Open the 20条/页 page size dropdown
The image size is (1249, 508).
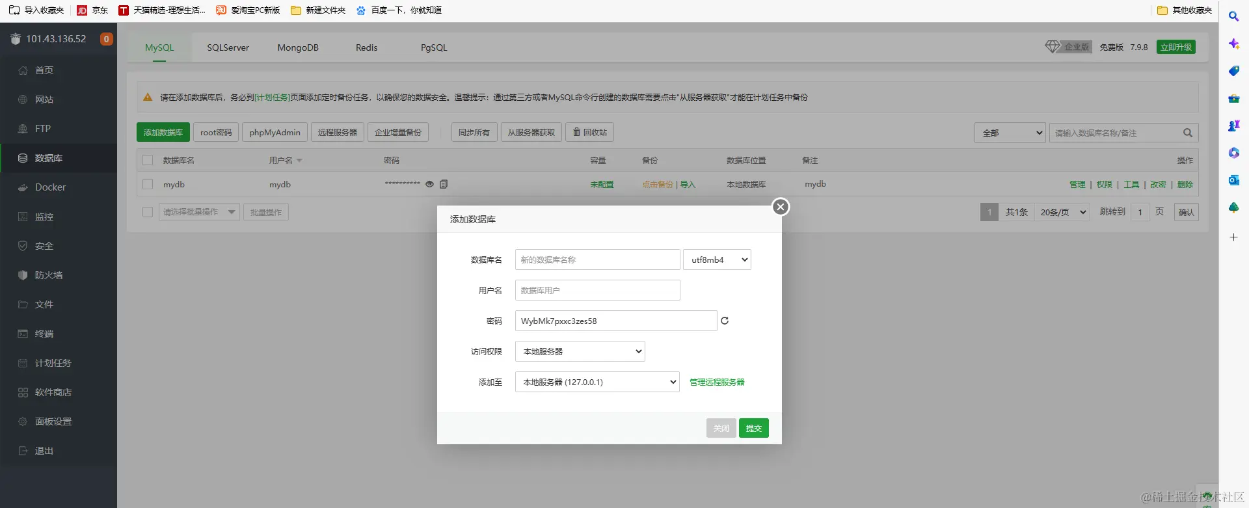click(x=1063, y=212)
